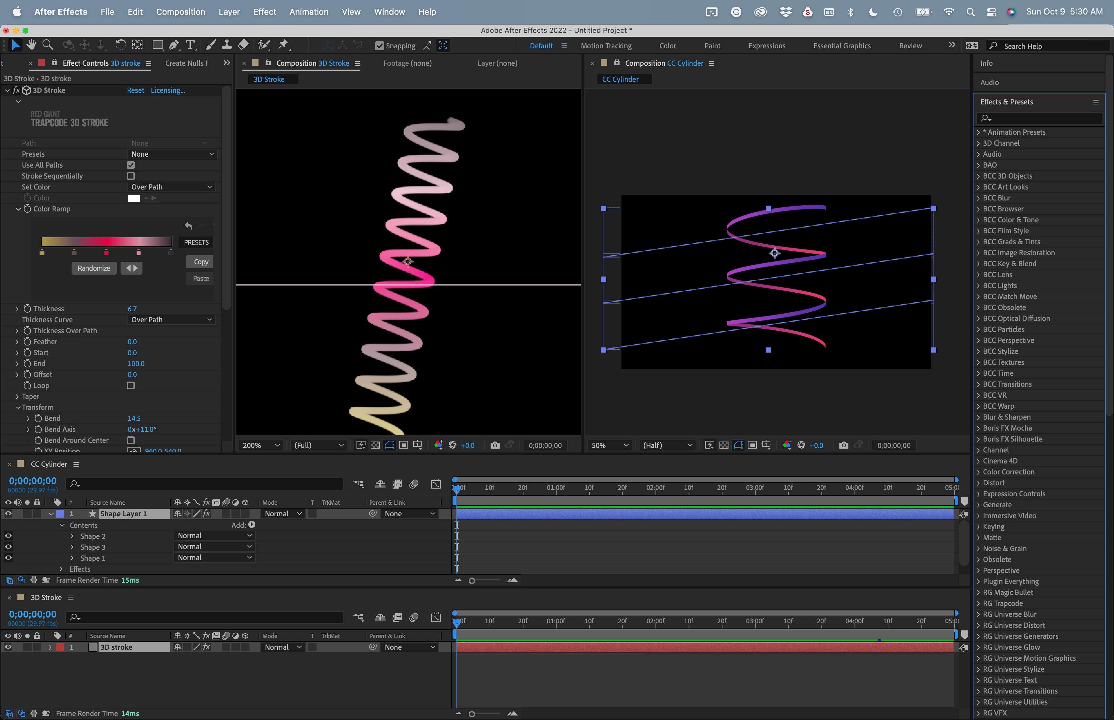Select the Zoom magnifier tool
Viewport: 1114px width, 720px height.
[47, 45]
